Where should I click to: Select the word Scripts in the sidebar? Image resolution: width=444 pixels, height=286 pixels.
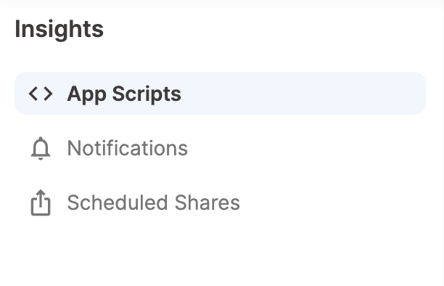pyautogui.click(x=147, y=94)
